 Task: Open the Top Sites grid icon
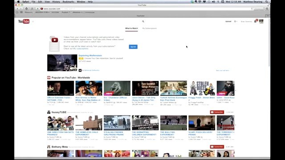(21, 12)
